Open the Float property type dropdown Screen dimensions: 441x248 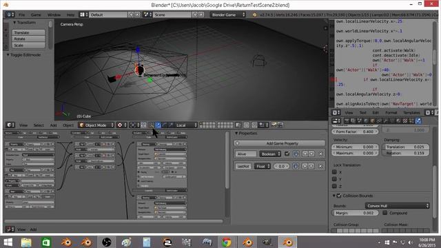[262, 166]
